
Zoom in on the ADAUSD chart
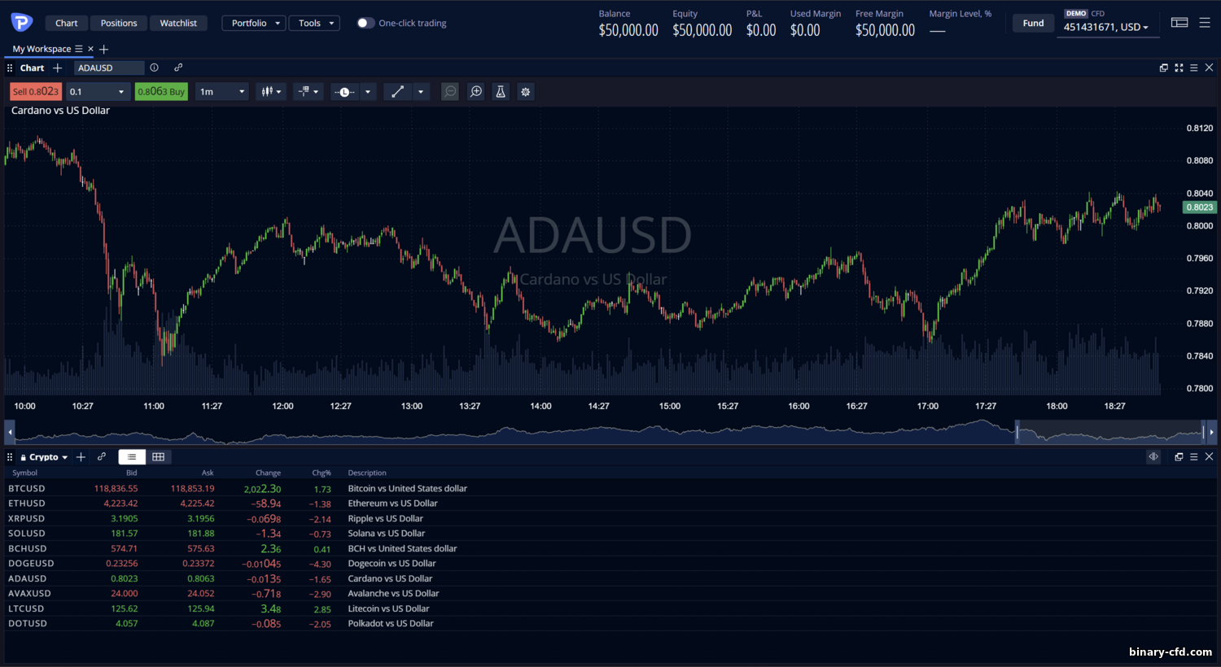pos(476,92)
